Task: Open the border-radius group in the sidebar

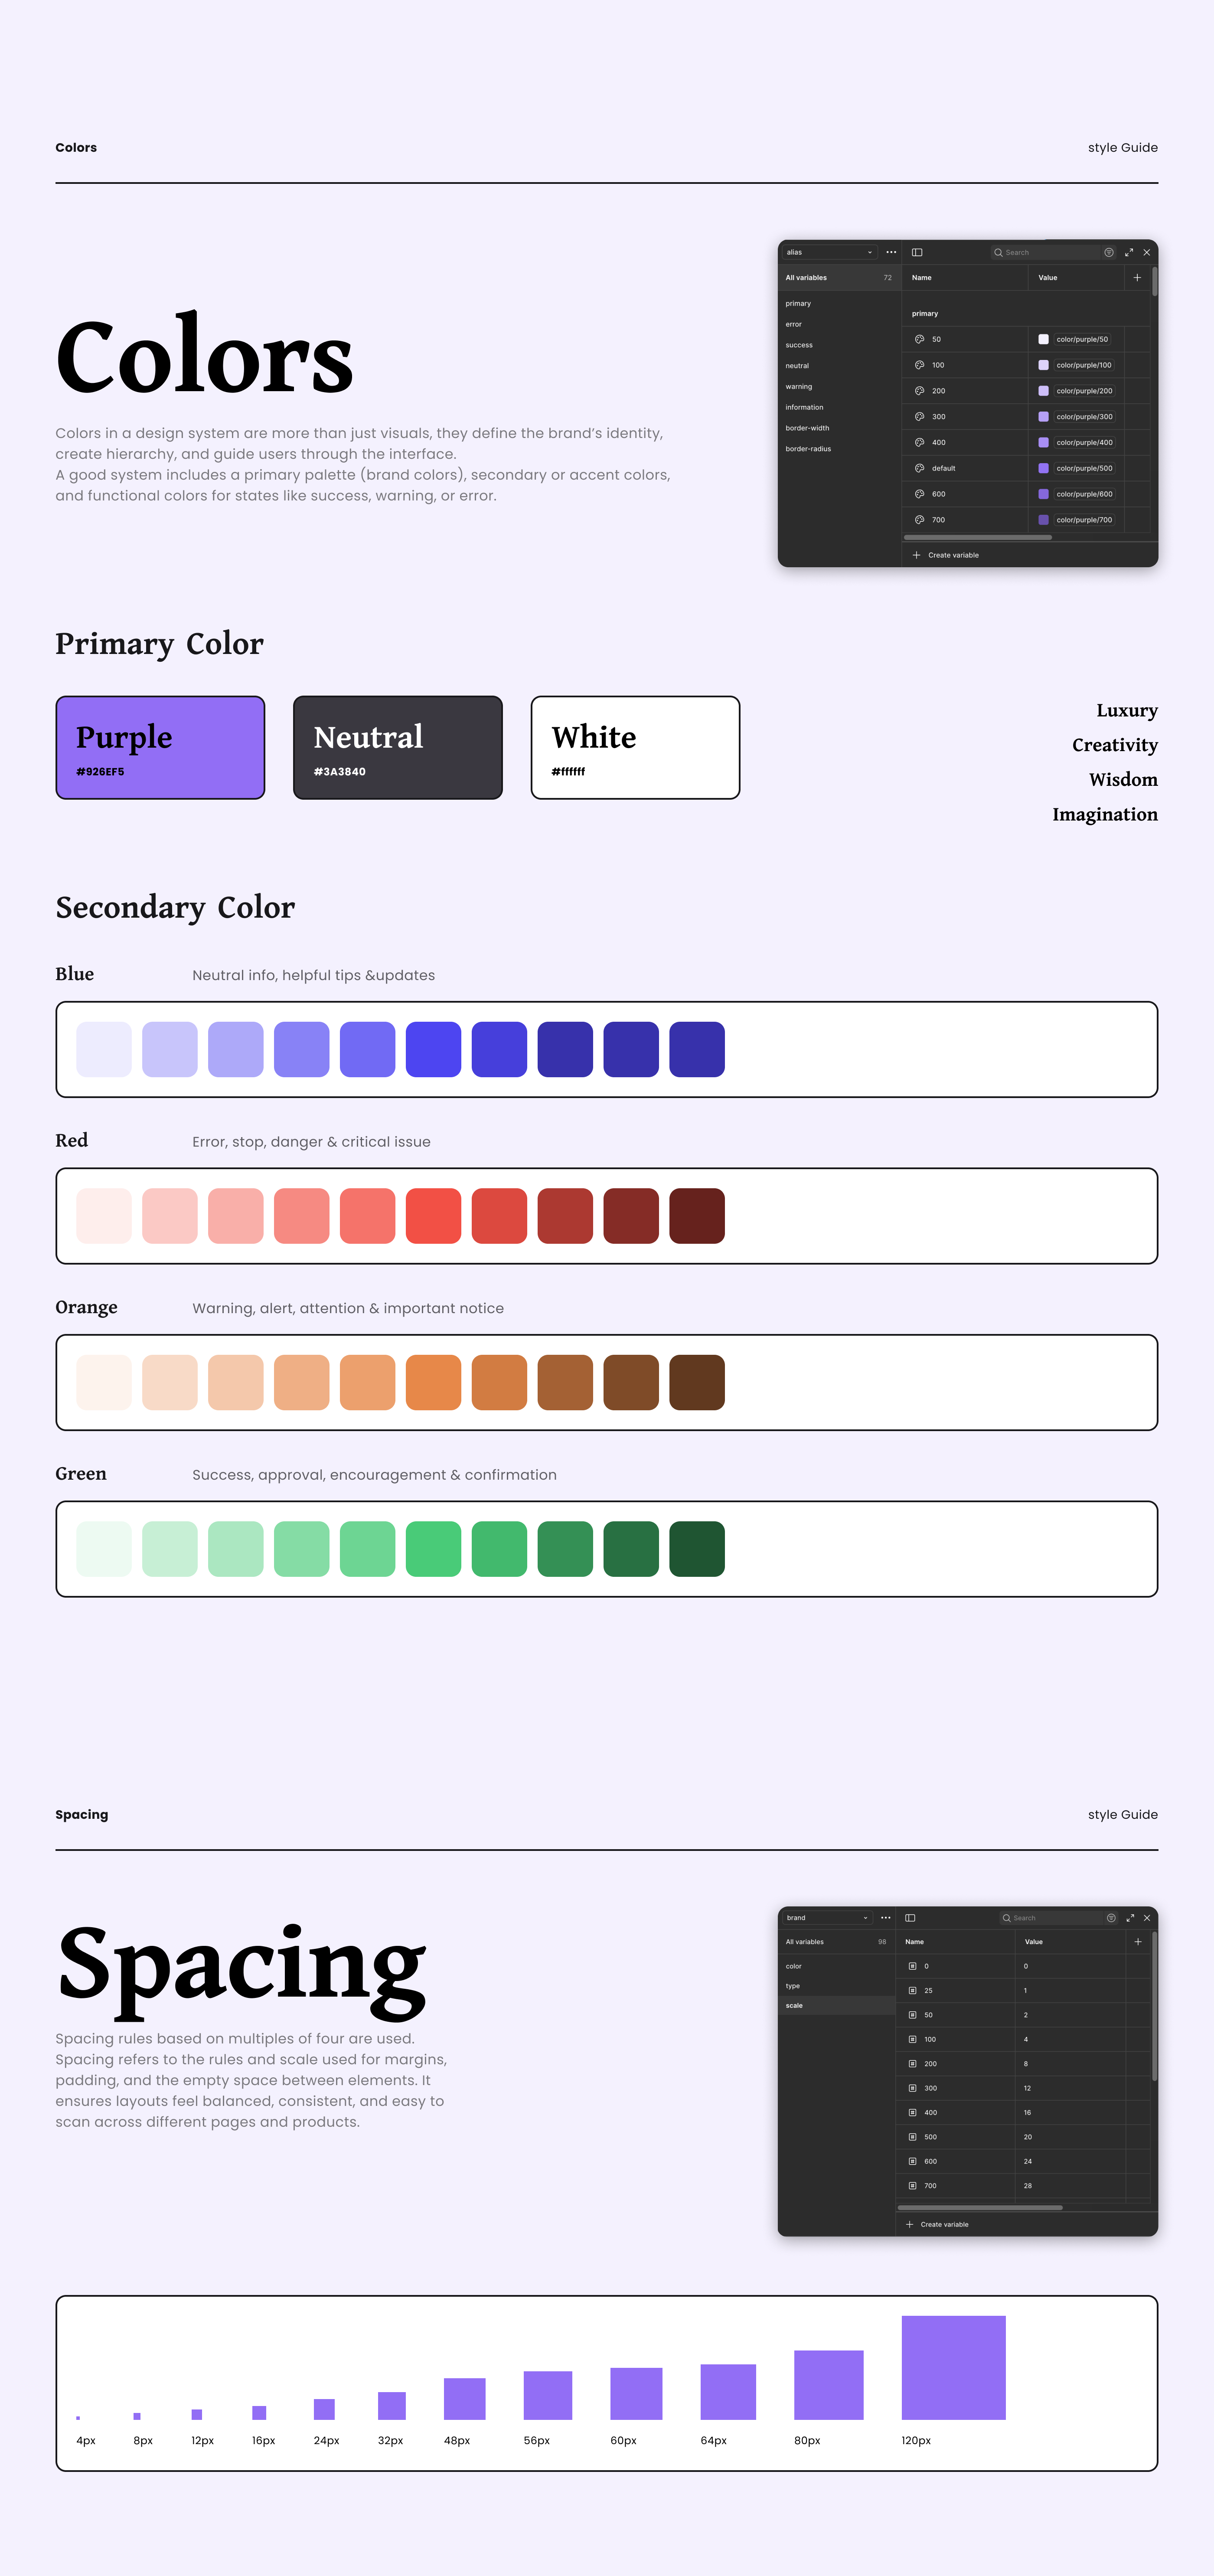Action: 809,449
